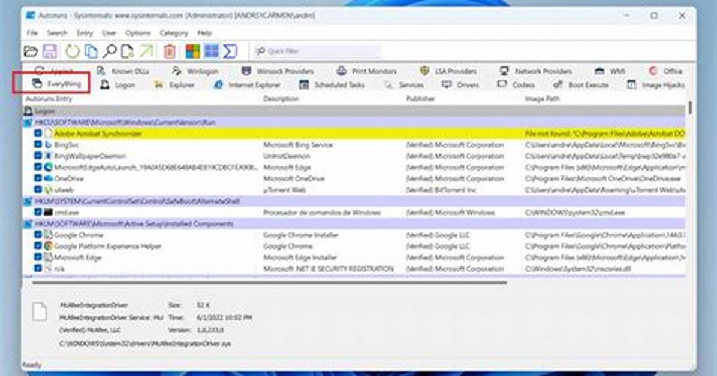Sort by the Publisher column header
717x376 pixels.
point(421,99)
